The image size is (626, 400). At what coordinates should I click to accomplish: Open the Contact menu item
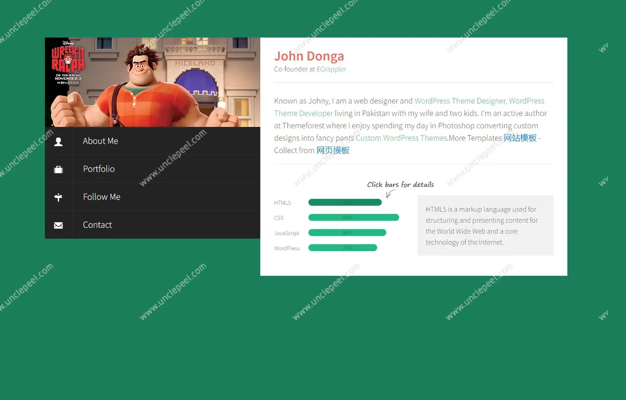click(x=152, y=225)
